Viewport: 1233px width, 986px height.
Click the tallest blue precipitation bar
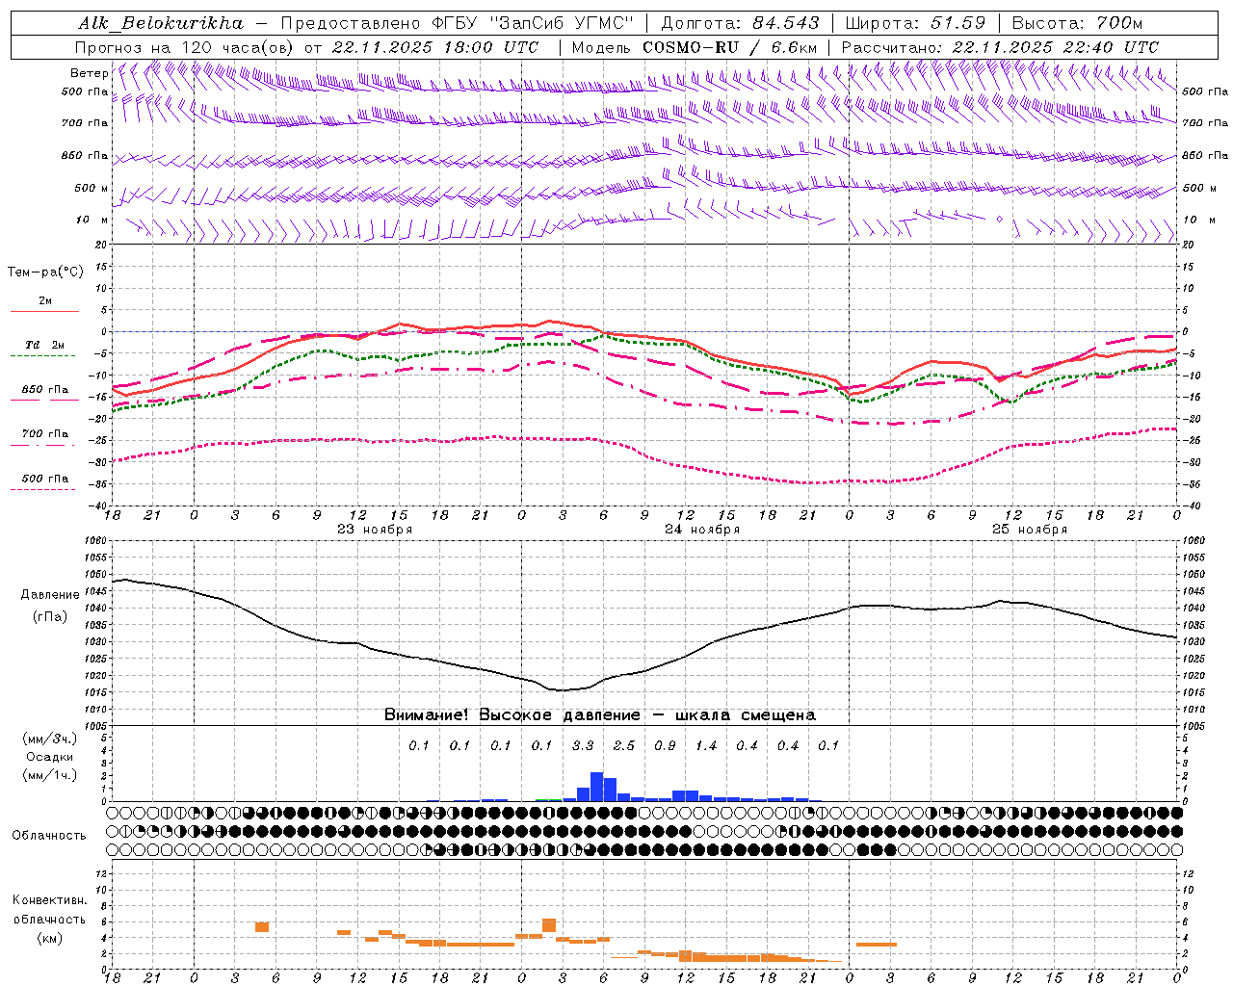(596, 787)
